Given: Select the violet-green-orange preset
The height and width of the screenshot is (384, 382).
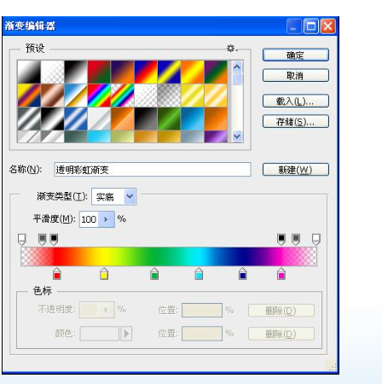Looking at the screenshot, I should [x=216, y=72].
